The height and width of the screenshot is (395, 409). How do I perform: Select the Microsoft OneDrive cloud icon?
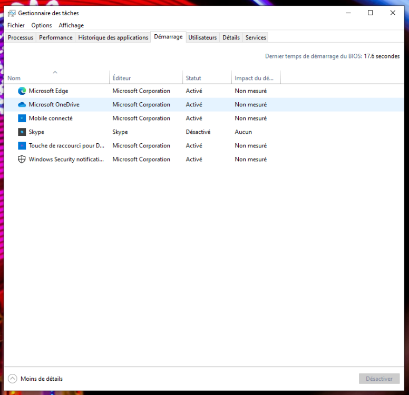[x=22, y=105]
